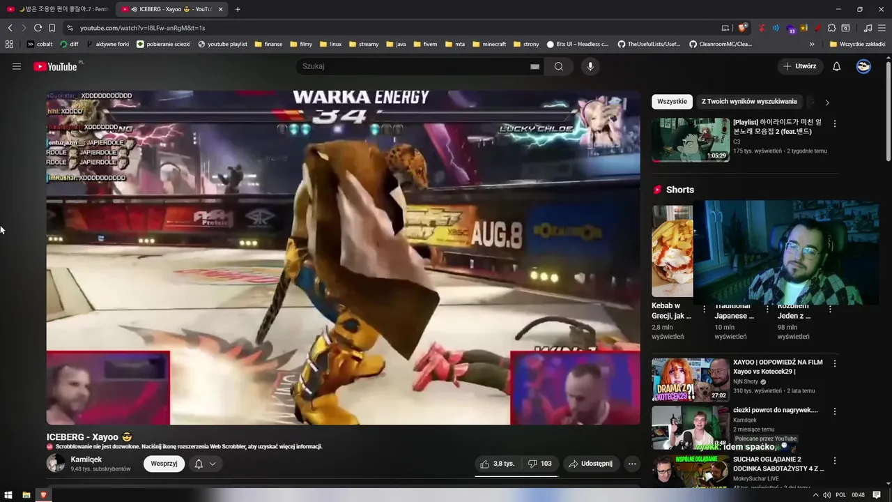Click the media control music-note icon
The image size is (892, 502).
[868, 28]
